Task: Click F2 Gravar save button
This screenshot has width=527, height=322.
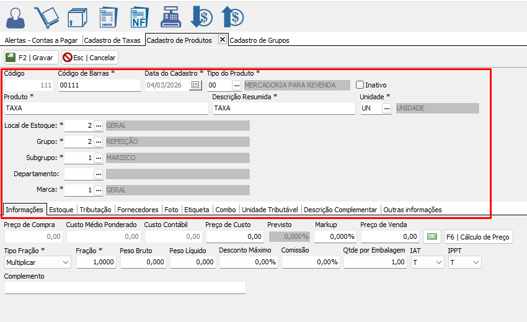Action: click(30, 58)
